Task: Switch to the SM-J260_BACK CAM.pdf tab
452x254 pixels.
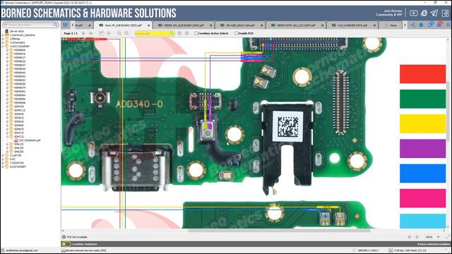Action: pyautogui.click(x=240, y=25)
